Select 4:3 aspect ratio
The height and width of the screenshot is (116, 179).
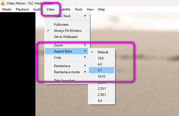pos(101,64)
